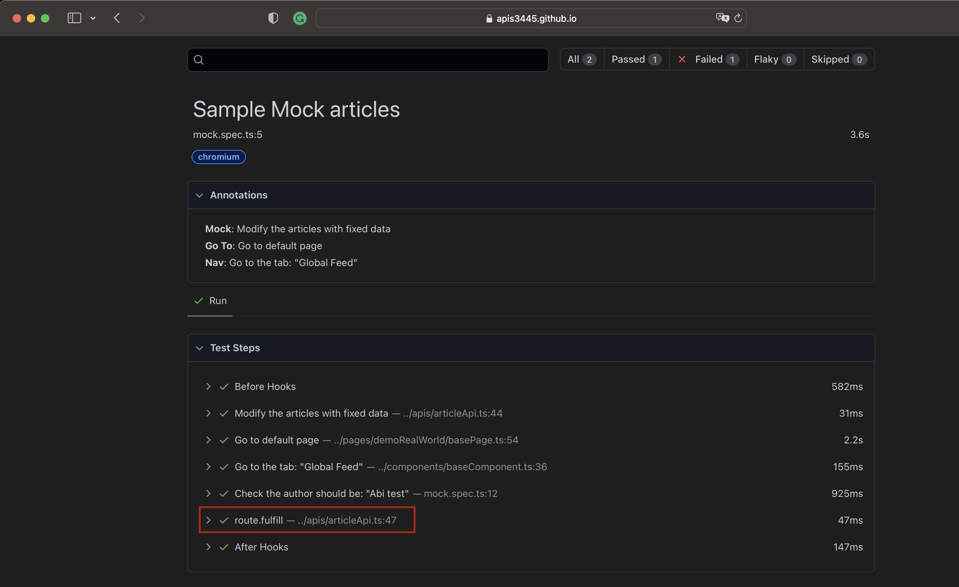Collapse the Annotations section
The width and height of the screenshot is (959, 587).
click(200, 195)
